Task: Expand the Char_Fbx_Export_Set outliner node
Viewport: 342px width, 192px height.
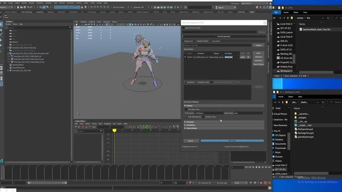Action: point(9,53)
